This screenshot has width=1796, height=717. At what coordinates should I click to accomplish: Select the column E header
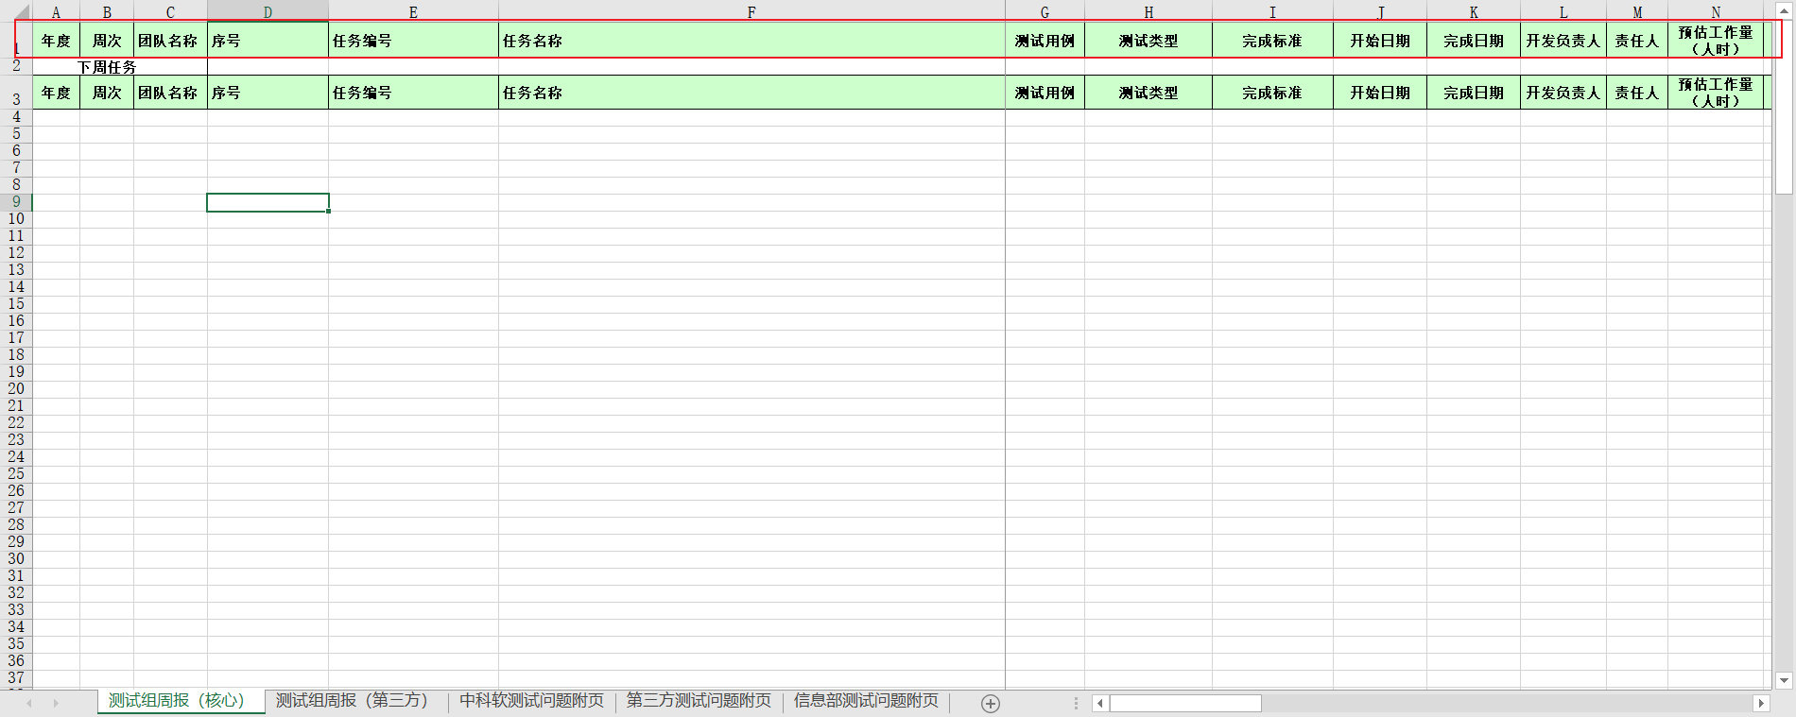point(413,12)
